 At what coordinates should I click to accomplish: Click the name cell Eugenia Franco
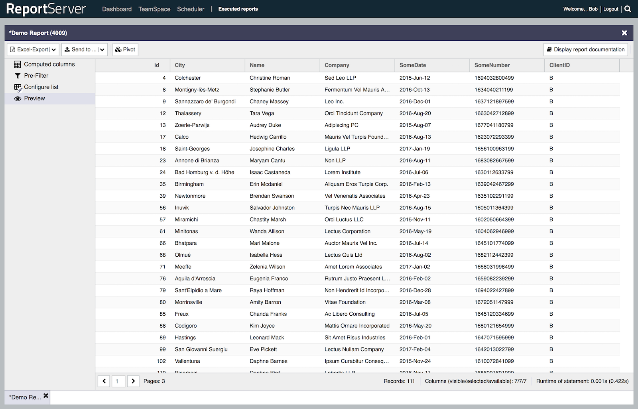click(x=269, y=278)
